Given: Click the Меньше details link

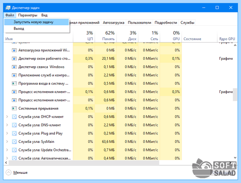Looking at the screenshot, I should click(20, 173).
